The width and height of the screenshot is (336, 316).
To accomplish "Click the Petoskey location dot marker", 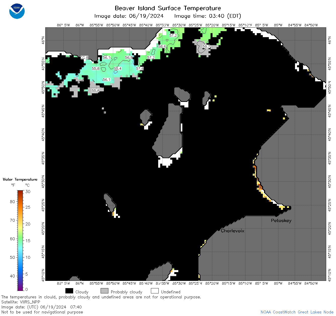I will pos(276,215).
